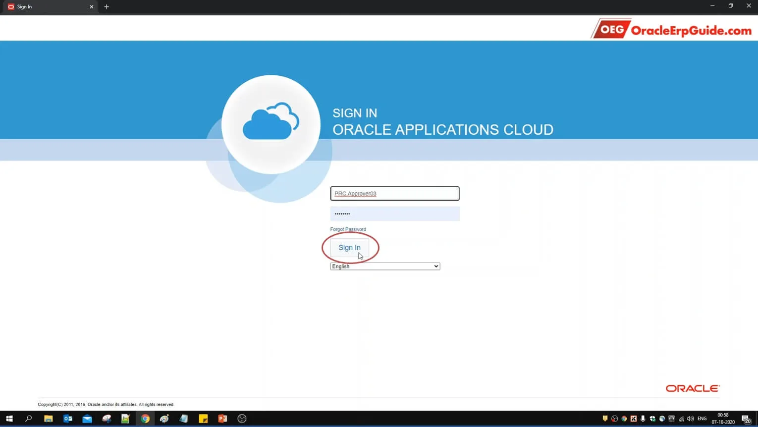Open Sticky Notes from the taskbar
The width and height of the screenshot is (758, 427).
pos(203,419)
